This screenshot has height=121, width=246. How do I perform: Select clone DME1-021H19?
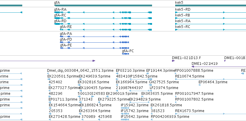[205, 64]
